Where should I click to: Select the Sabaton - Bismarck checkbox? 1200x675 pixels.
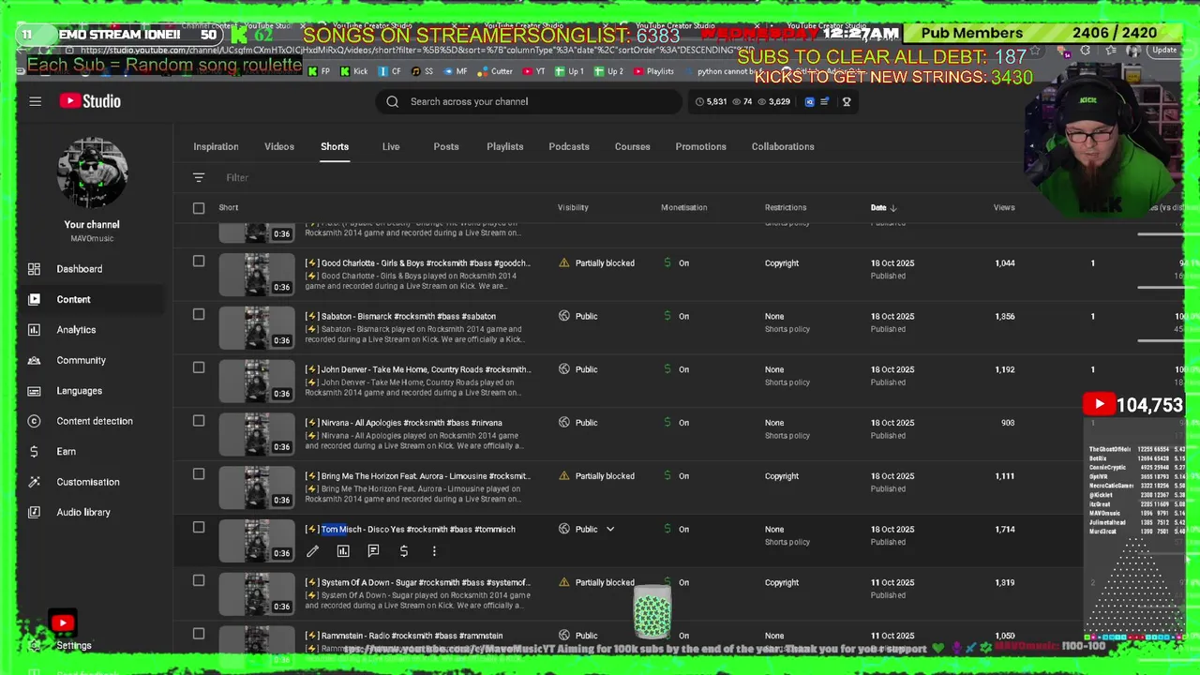[x=199, y=315]
